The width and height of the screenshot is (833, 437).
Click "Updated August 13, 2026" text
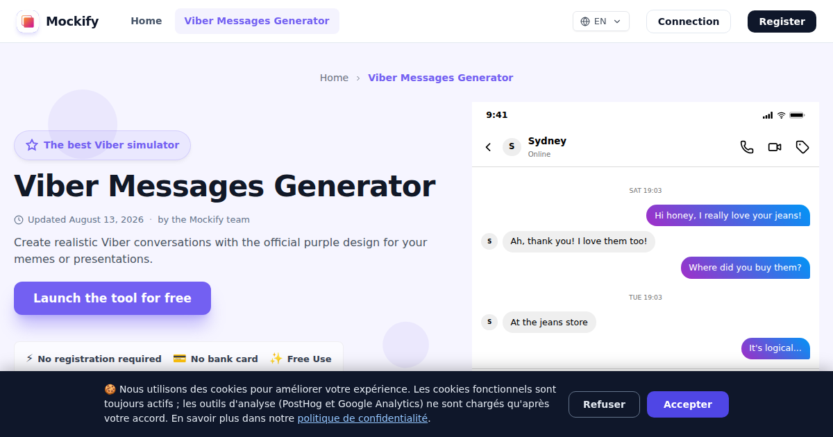click(x=85, y=220)
